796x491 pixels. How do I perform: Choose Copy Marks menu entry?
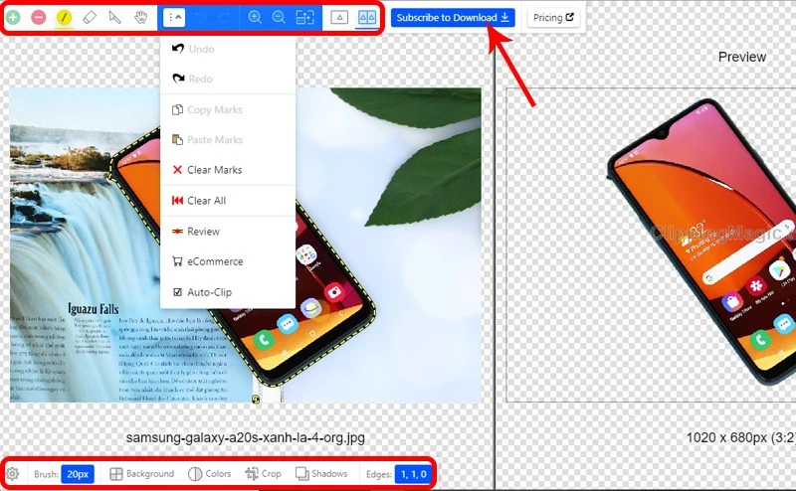pos(228,109)
